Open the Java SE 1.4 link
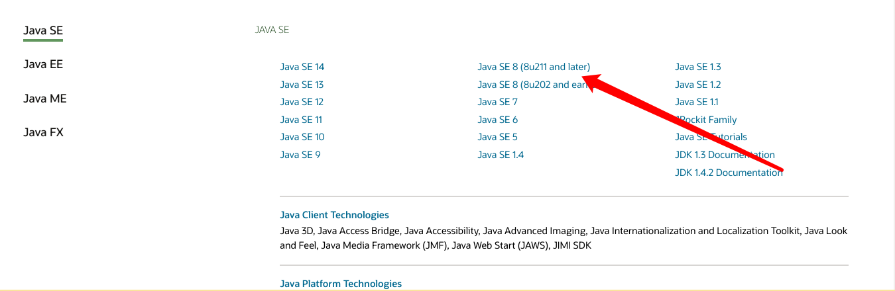 click(x=501, y=155)
